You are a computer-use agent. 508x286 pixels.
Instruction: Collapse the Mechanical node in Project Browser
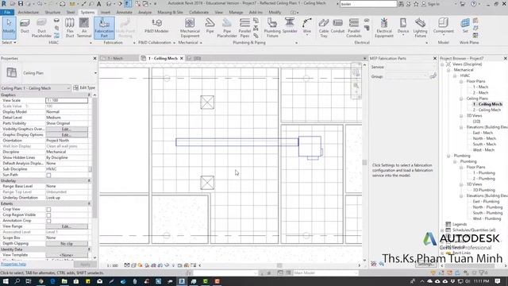(x=448, y=70)
